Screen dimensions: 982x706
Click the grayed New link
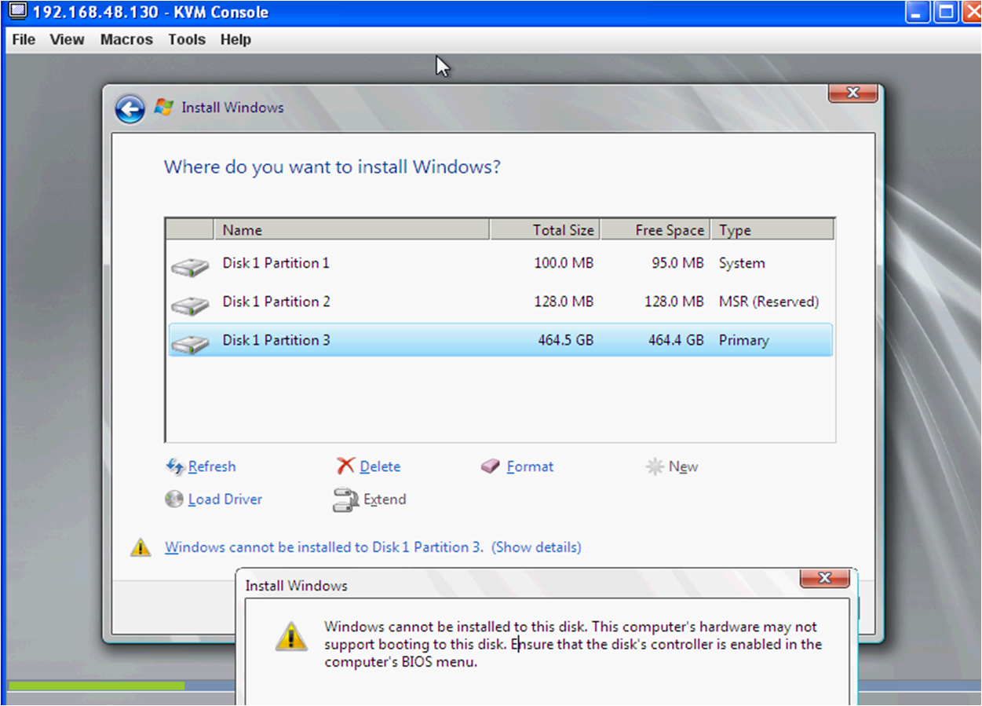point(683,466)
